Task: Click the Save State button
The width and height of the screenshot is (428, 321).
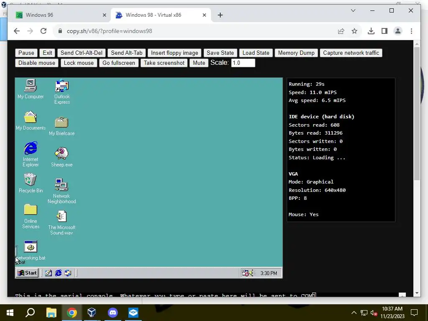Action: [x=220, y=53]
